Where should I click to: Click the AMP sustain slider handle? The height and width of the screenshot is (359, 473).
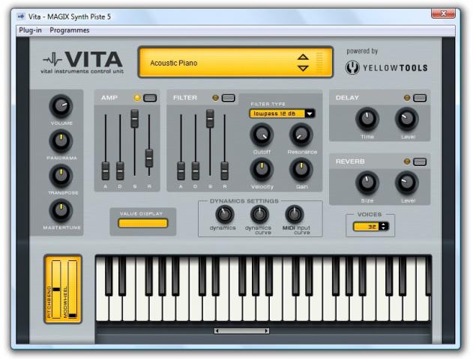coord(135,117)
